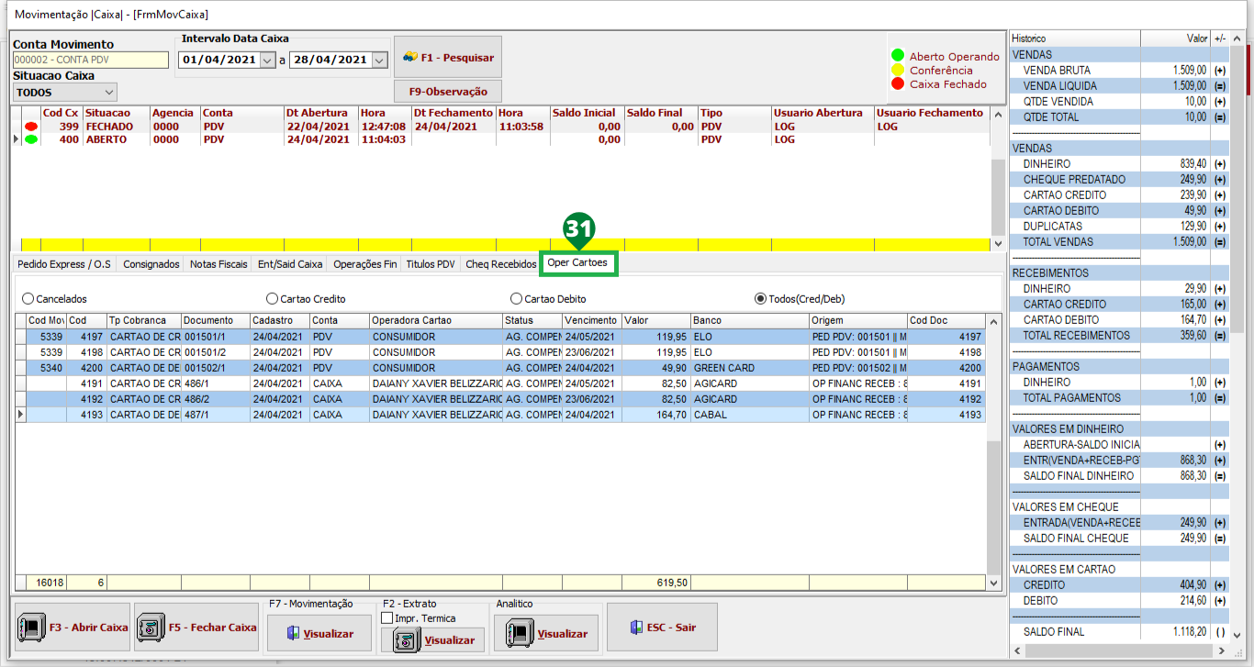Click Visualizar under F2 - Extrato
The height and width of the screenshot is (667, 1254).
pos(432,639)
